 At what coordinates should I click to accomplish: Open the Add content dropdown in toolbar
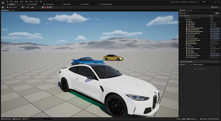coord(23,7)
